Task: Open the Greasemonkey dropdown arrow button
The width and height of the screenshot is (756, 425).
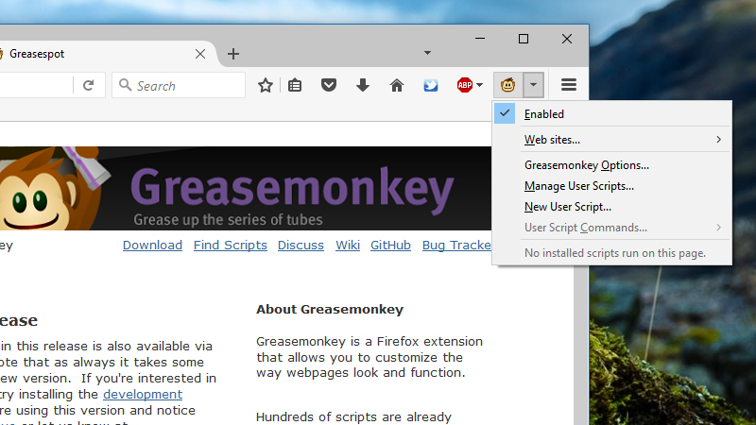Action: [533, 85]
